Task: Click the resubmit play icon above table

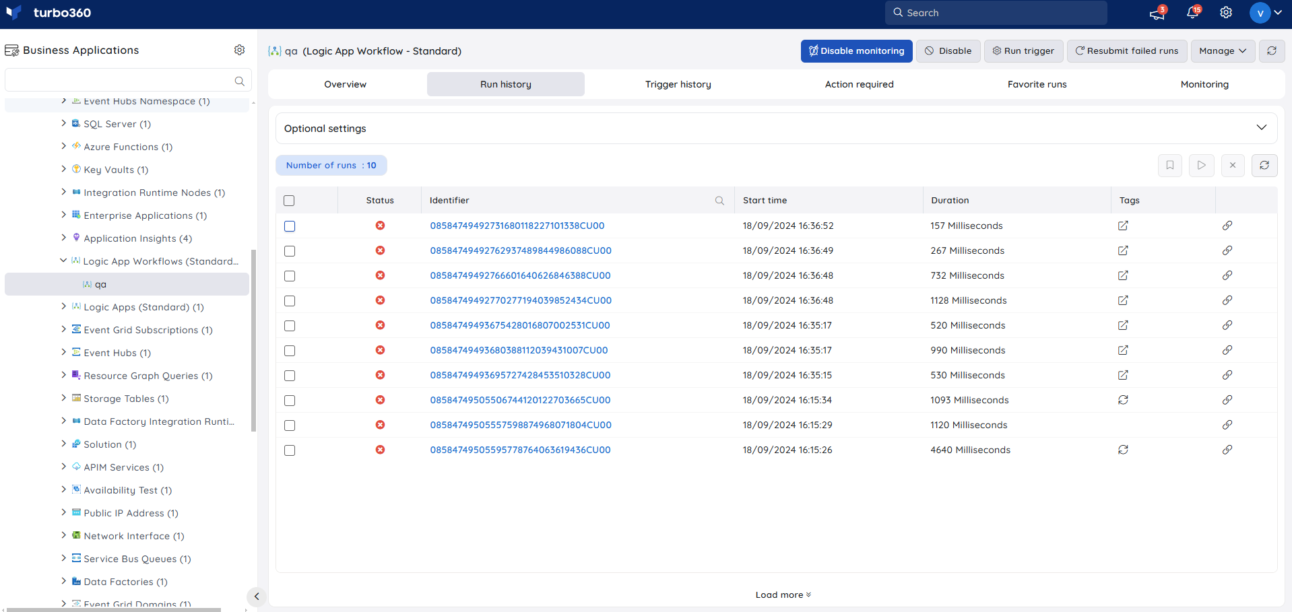Action: point(1201,165)
